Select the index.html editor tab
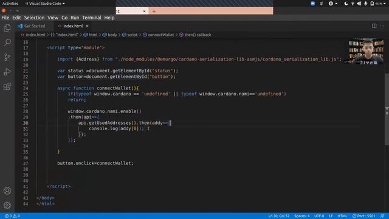389x219 pixels. pos(73,26)
